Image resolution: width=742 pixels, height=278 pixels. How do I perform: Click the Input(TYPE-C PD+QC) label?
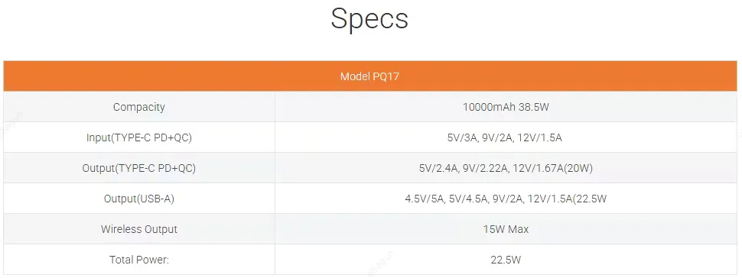[139, 137]
